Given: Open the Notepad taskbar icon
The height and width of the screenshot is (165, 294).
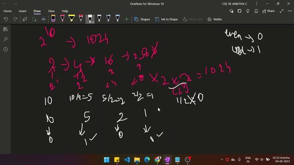Looking at the screenshot, I should coord(177,159).
